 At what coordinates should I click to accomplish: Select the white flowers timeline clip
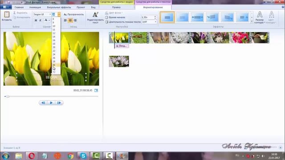coord(179,38)
